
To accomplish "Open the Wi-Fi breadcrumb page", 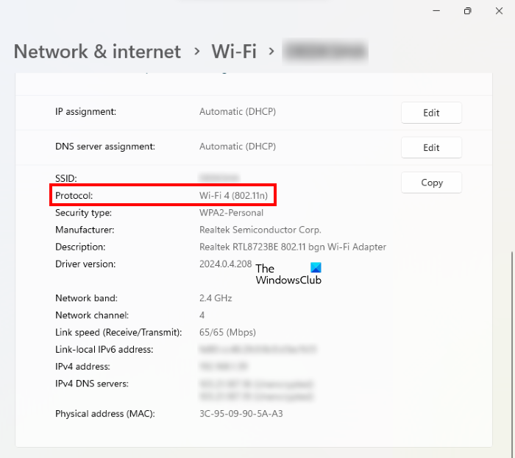I will (234, 52).
